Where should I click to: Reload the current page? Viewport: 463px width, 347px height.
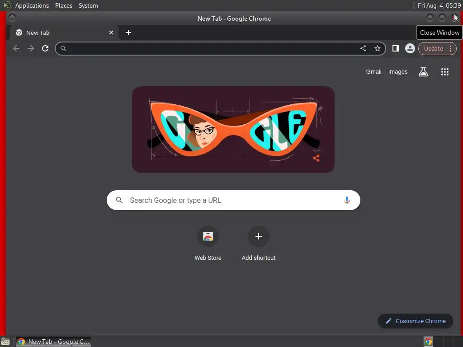(x=45, y=48)
